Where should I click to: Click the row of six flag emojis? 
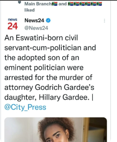coord(85,4)
